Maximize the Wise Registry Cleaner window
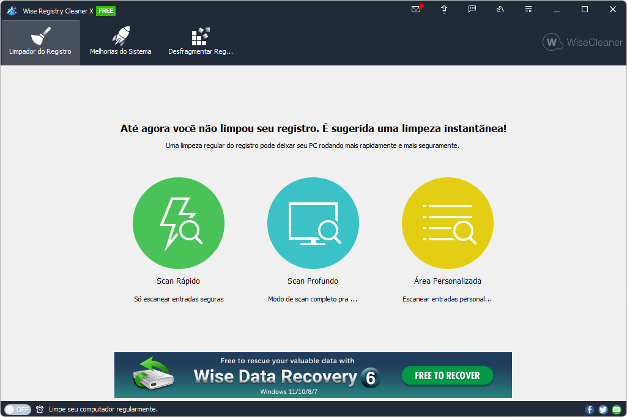Viewport: 627px width, 417px height. [x=585, y=9]
